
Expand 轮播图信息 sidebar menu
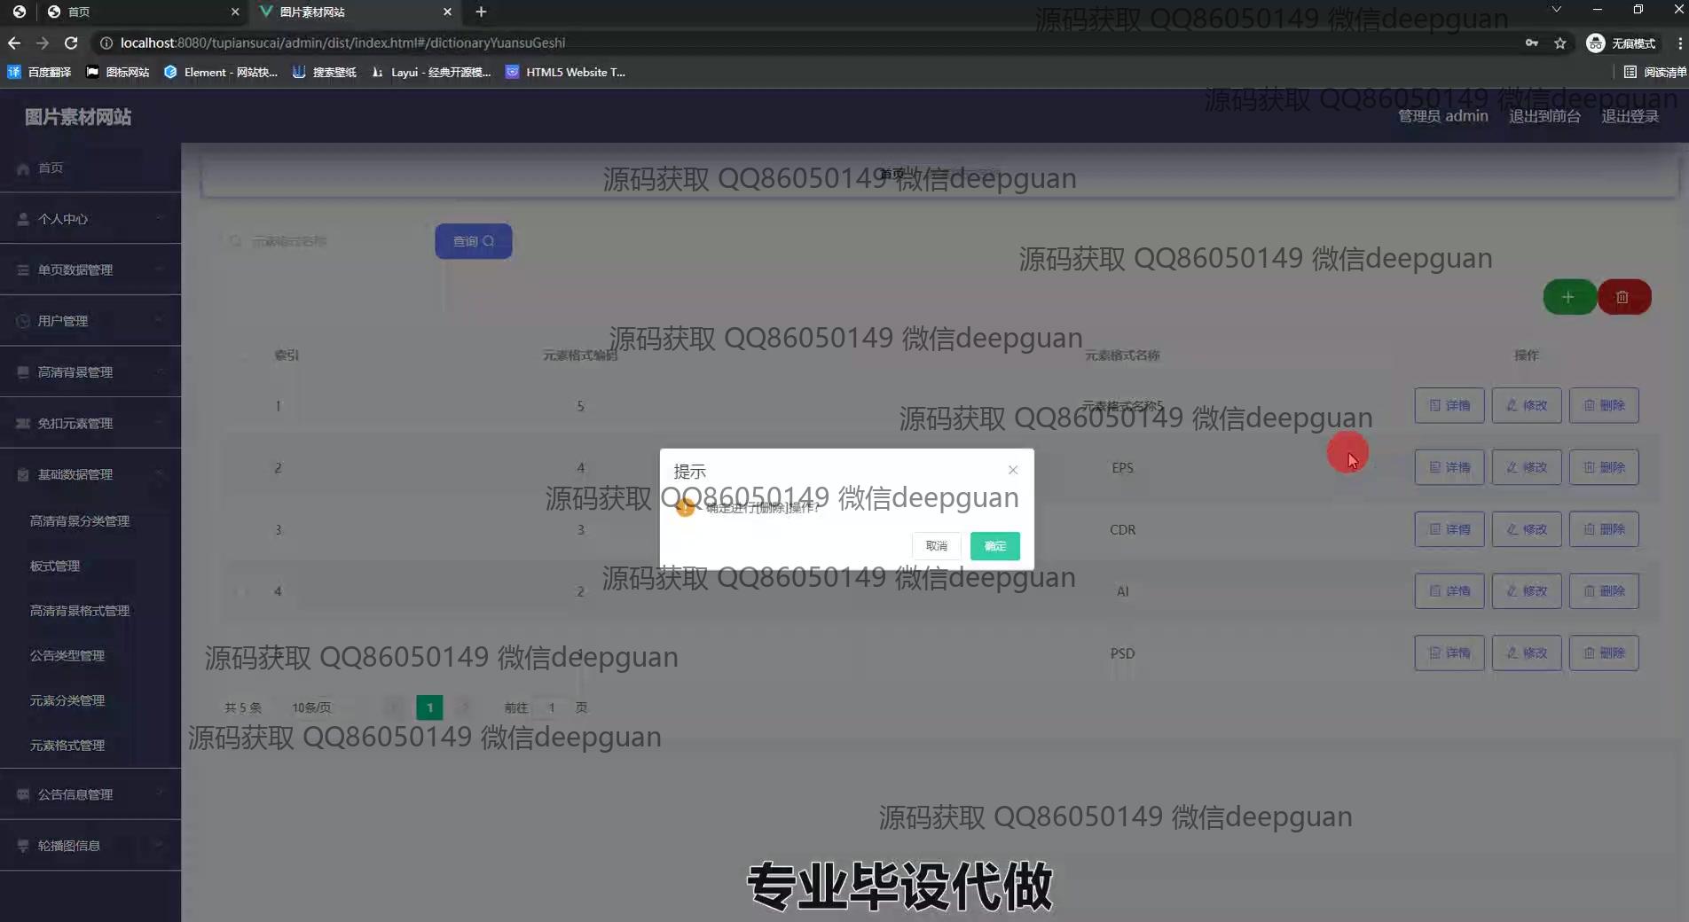(x=90, y=846)
